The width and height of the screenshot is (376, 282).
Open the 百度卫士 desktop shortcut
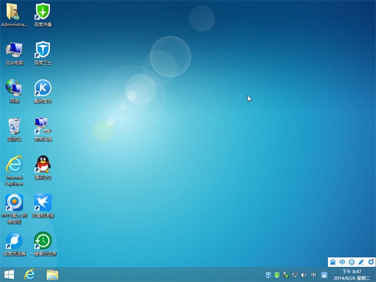(43, 50)
